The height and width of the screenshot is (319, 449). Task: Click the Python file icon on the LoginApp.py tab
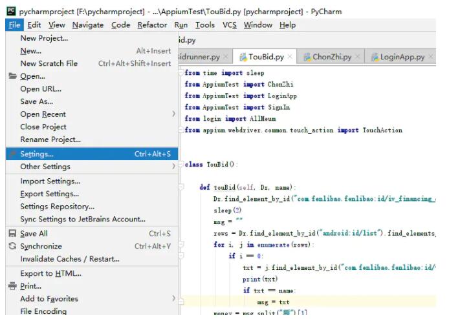[x=375, y=57]
